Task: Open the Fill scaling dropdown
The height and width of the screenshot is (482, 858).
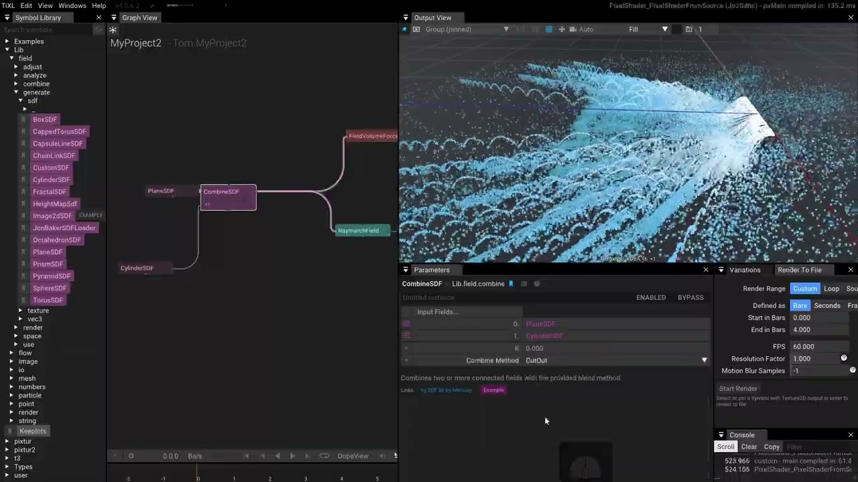Action: tap(648, 29)
